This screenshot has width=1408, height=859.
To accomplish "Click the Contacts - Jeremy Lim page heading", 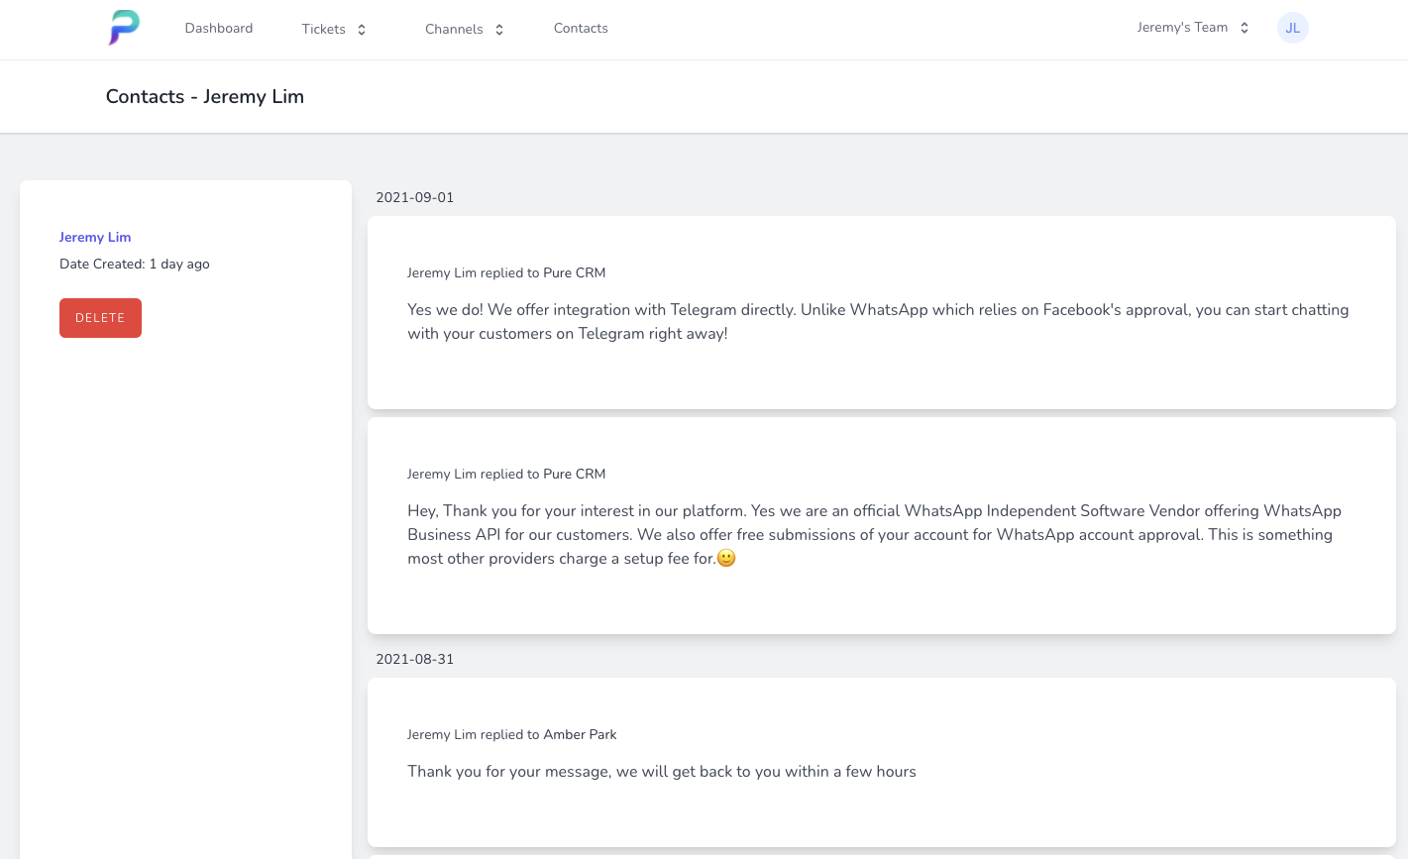I will click(x=205, y=96).
